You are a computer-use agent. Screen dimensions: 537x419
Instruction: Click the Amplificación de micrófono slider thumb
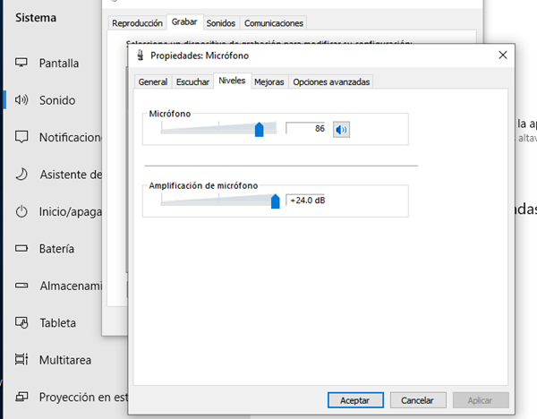276,201
